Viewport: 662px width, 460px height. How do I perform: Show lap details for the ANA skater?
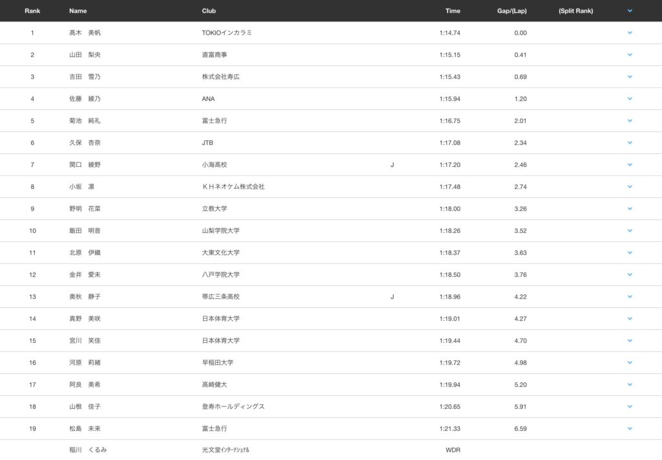click(x=629, y=99)
